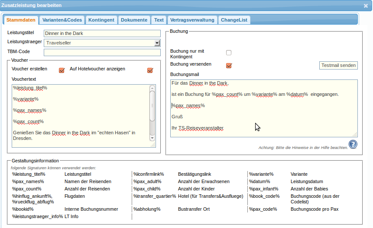Go to the Dokumente tab
Screen dimensions: 373x228
point(134,20)
